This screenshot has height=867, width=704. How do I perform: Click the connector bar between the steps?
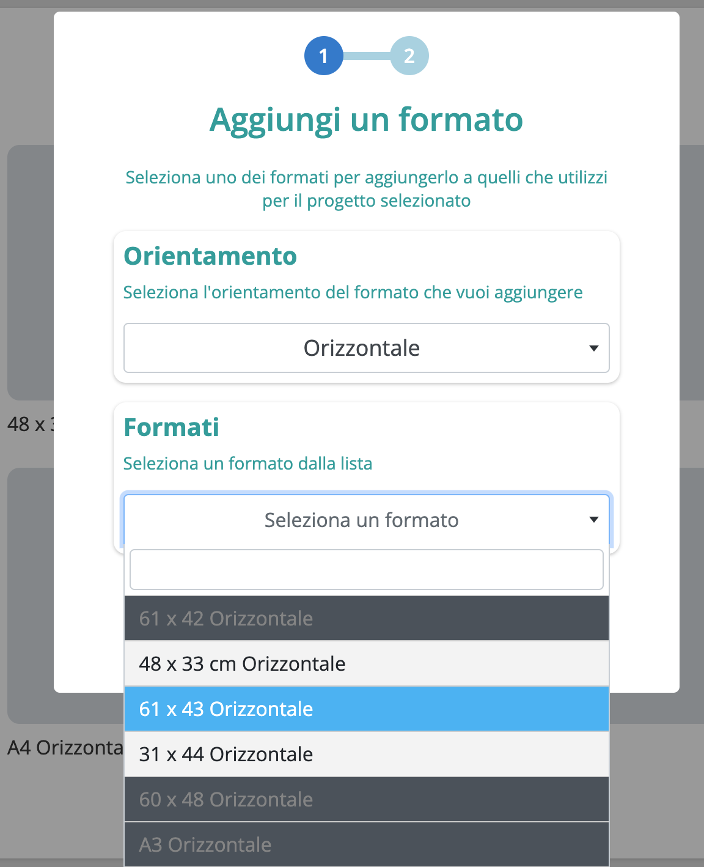pyautogui.click(x=367, y=56)
